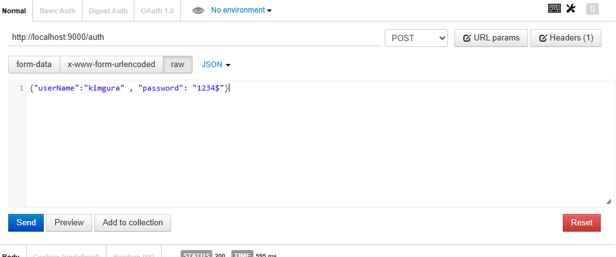Send the request
This screenshot has width=616, height=257.
(x=26, y=223)
